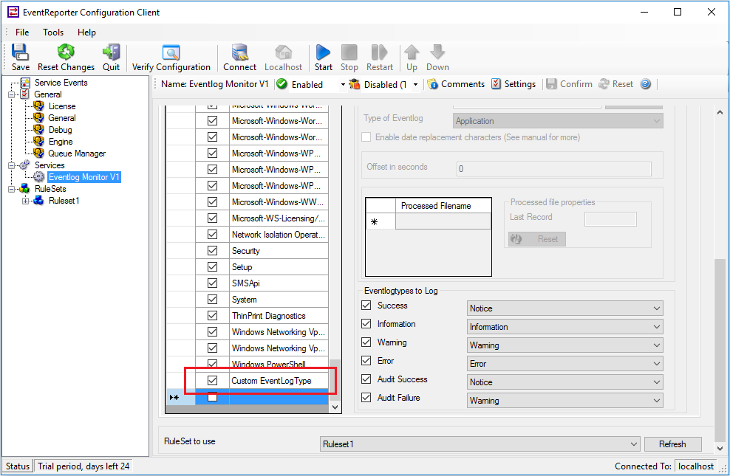Restart the service with the Restart icon
The height and width of the screenshot is (476, 730).
point(380,58)
